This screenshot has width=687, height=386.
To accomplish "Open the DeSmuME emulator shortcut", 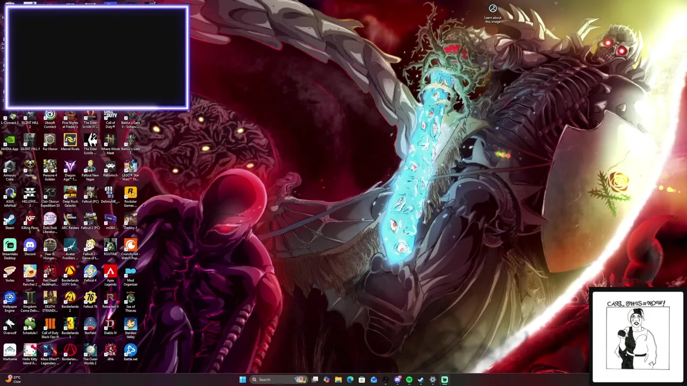I will (110, 196).
